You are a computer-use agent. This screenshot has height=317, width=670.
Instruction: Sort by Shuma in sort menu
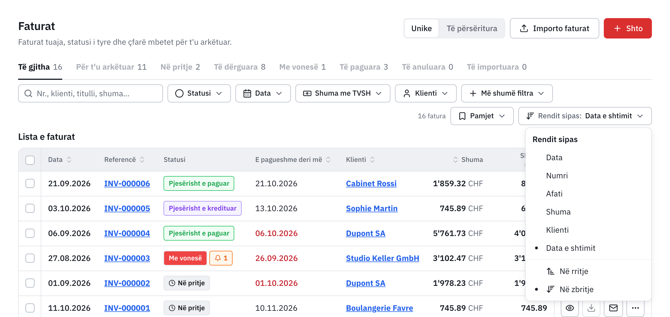(x=589, y=212)
